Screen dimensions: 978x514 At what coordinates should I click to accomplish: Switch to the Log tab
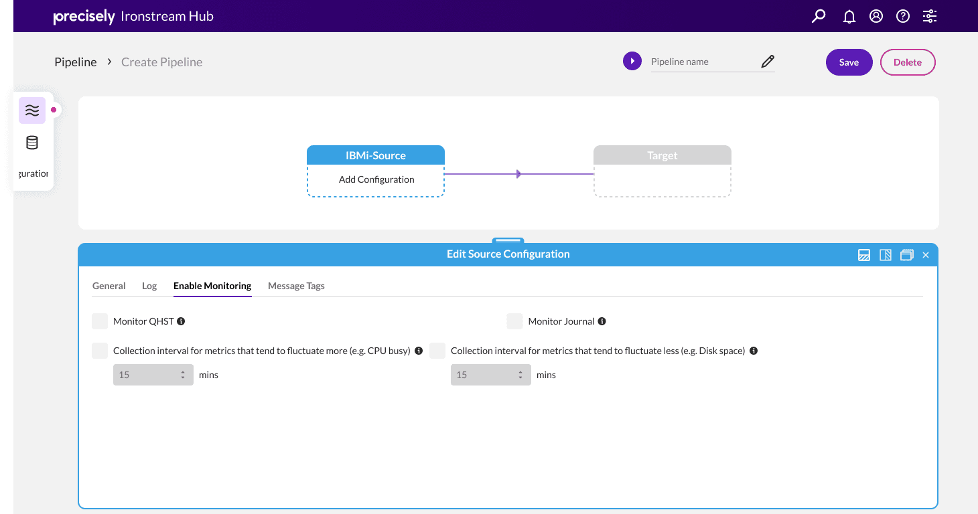click(149, 286)
